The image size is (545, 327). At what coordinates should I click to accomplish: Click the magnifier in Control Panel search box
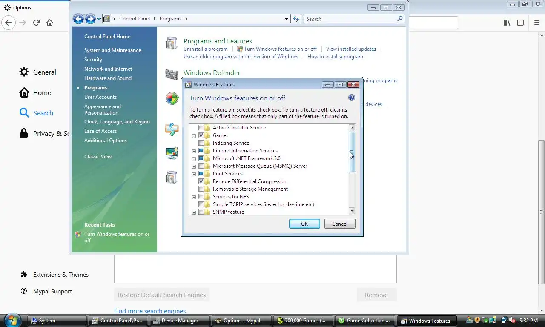pos(400,19)
